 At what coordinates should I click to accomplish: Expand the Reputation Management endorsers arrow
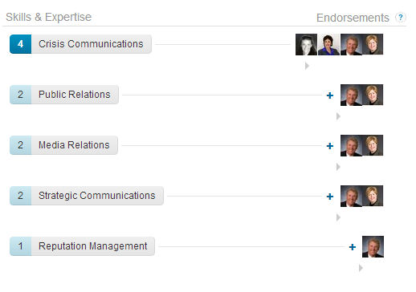click(x=361, y=268)
